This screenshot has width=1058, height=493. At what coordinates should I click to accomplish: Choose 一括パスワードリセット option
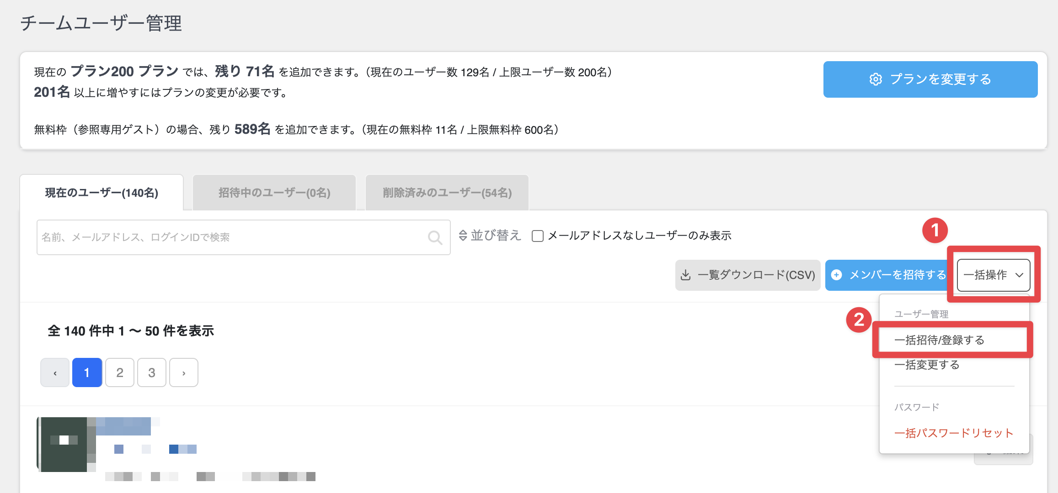tap(953, 433)
